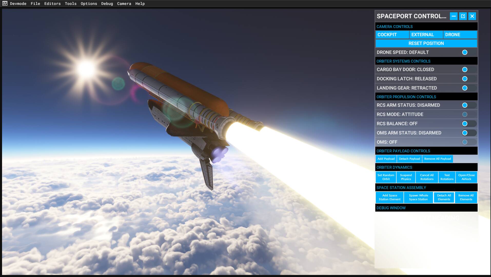Screen dimensions: 491x277
Task: Open the Debug menu
Action: click(107, 4)
